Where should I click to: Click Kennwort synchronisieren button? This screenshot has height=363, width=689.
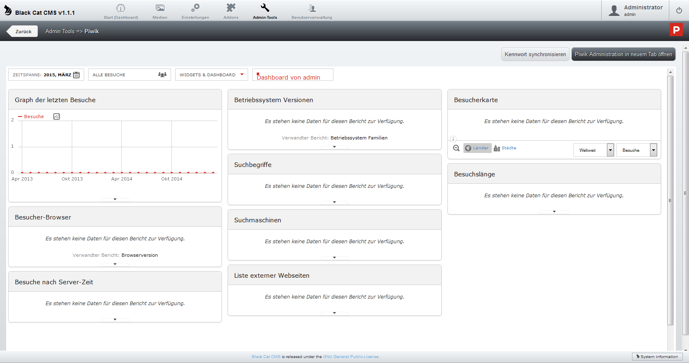click(535, 54)
